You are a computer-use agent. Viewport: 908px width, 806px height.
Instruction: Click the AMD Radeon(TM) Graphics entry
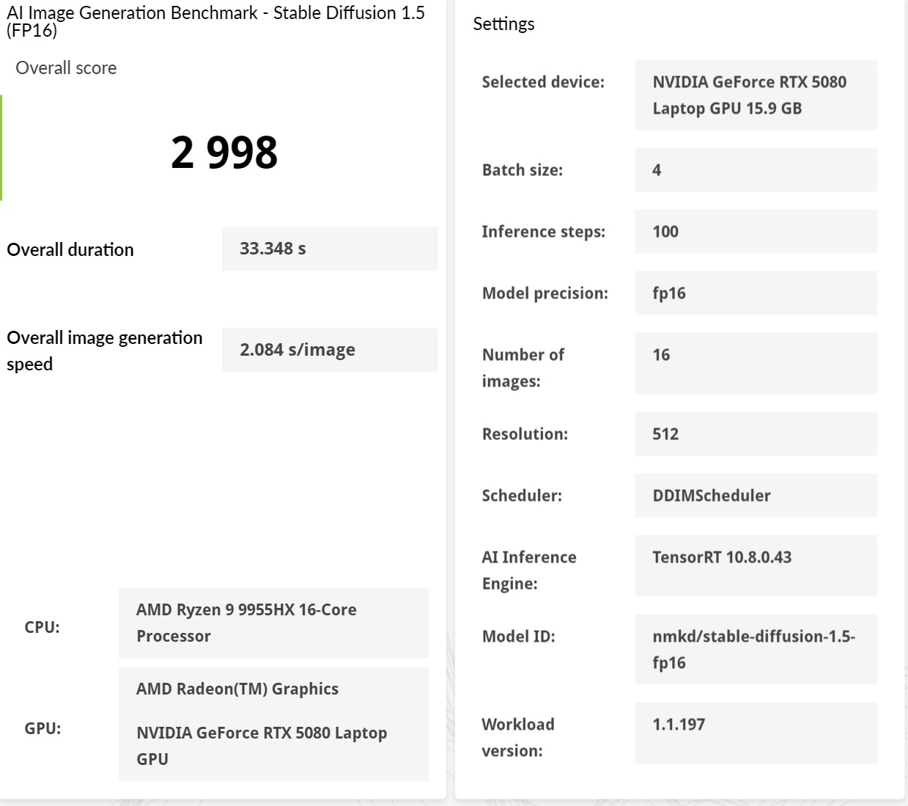(x=237, y=689)
